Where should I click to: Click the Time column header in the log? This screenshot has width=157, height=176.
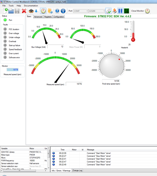[x=63, y=150]
